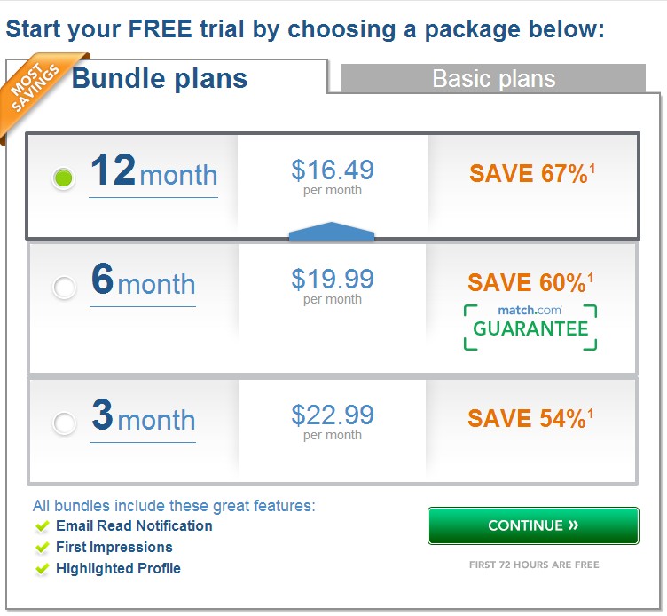Click the $19.99 per month price
This screenshot has height=616, width=667.
coord(333,287)
